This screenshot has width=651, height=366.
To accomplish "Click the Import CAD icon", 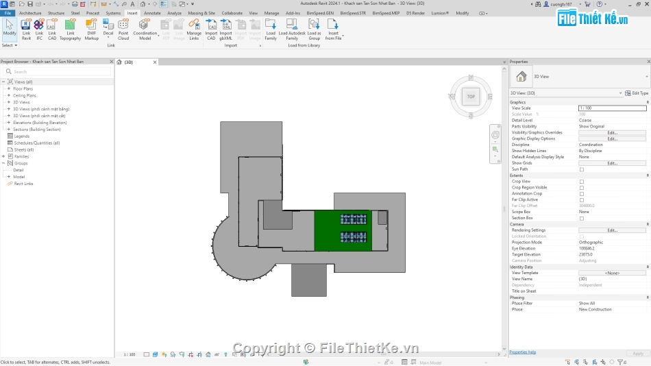I will point(211,29).
